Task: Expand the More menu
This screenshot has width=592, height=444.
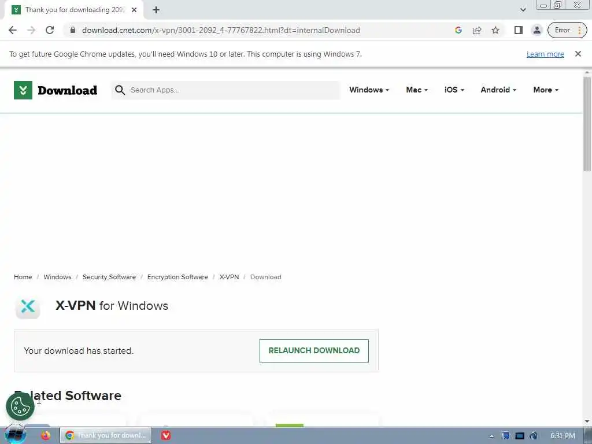Action: [x=546, y=90]
